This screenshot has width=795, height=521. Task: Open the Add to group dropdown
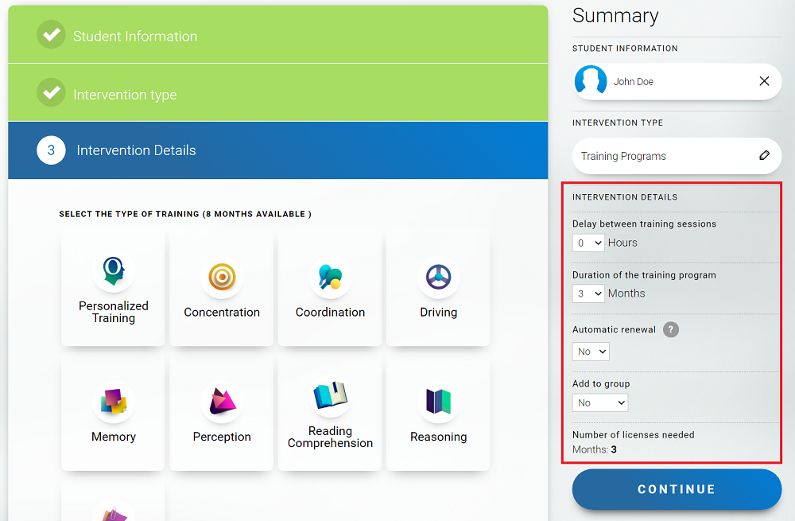pos(600,403)
